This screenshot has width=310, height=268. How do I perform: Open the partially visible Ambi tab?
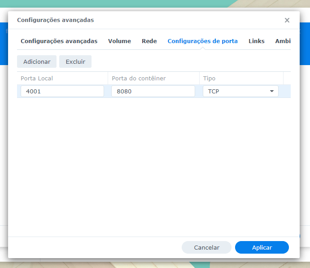coord(283,41)
